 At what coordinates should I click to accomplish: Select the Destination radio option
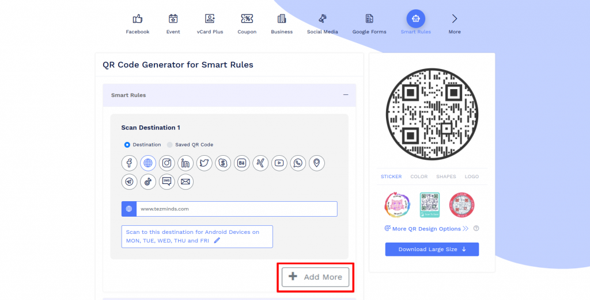click(x=127, y=145)
